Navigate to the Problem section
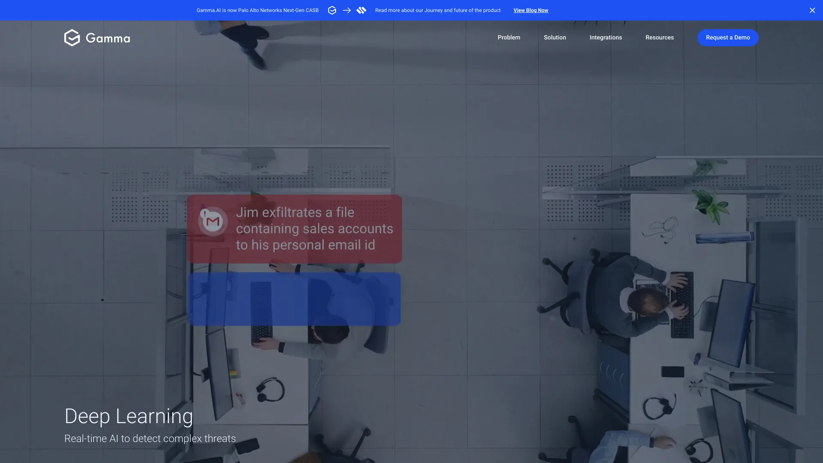Viewport: 823px width, 463px height. pos(508,37)
